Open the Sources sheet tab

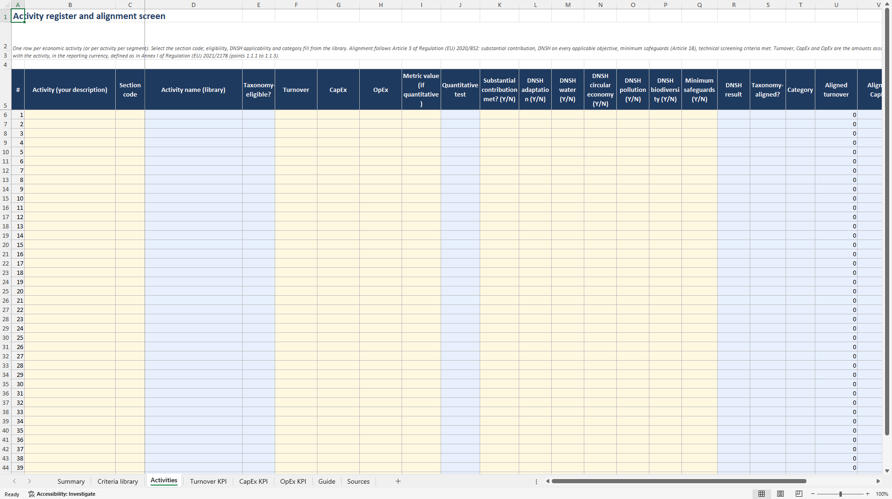[x=358, y=481]
